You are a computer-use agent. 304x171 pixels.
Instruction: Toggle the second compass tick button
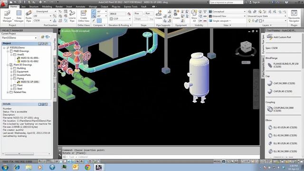tap(94, 16)
